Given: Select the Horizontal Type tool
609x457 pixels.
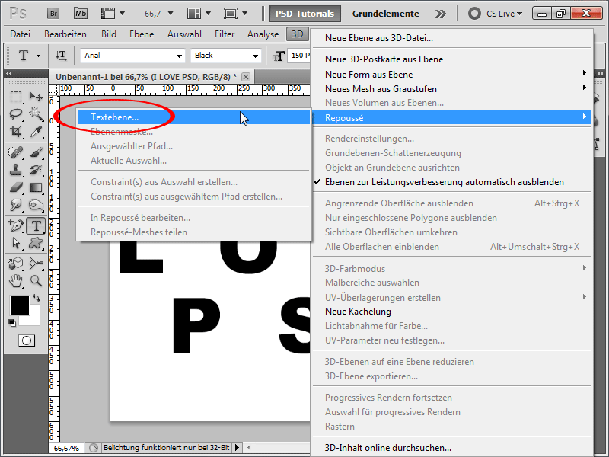Looking at the screenshot, I should [36, 225].
